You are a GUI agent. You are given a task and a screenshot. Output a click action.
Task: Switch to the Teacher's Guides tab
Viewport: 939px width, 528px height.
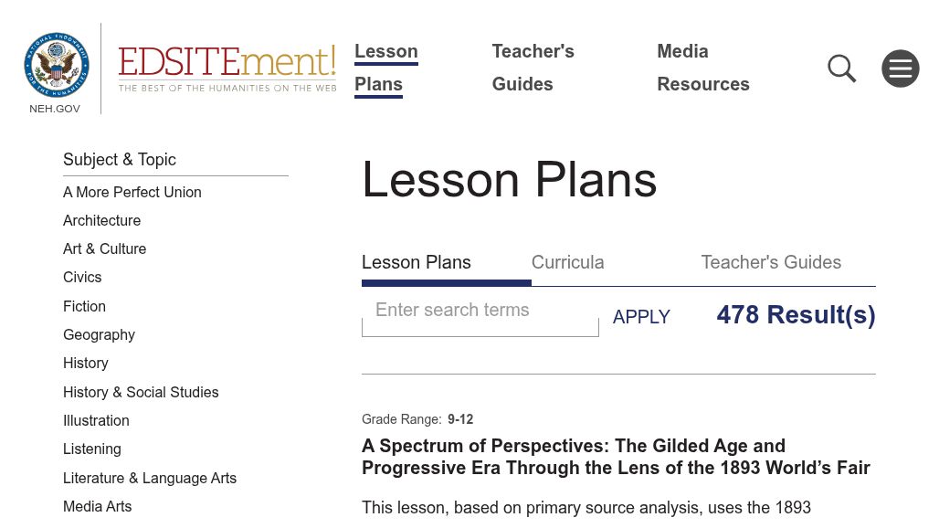tap(770, 262)
